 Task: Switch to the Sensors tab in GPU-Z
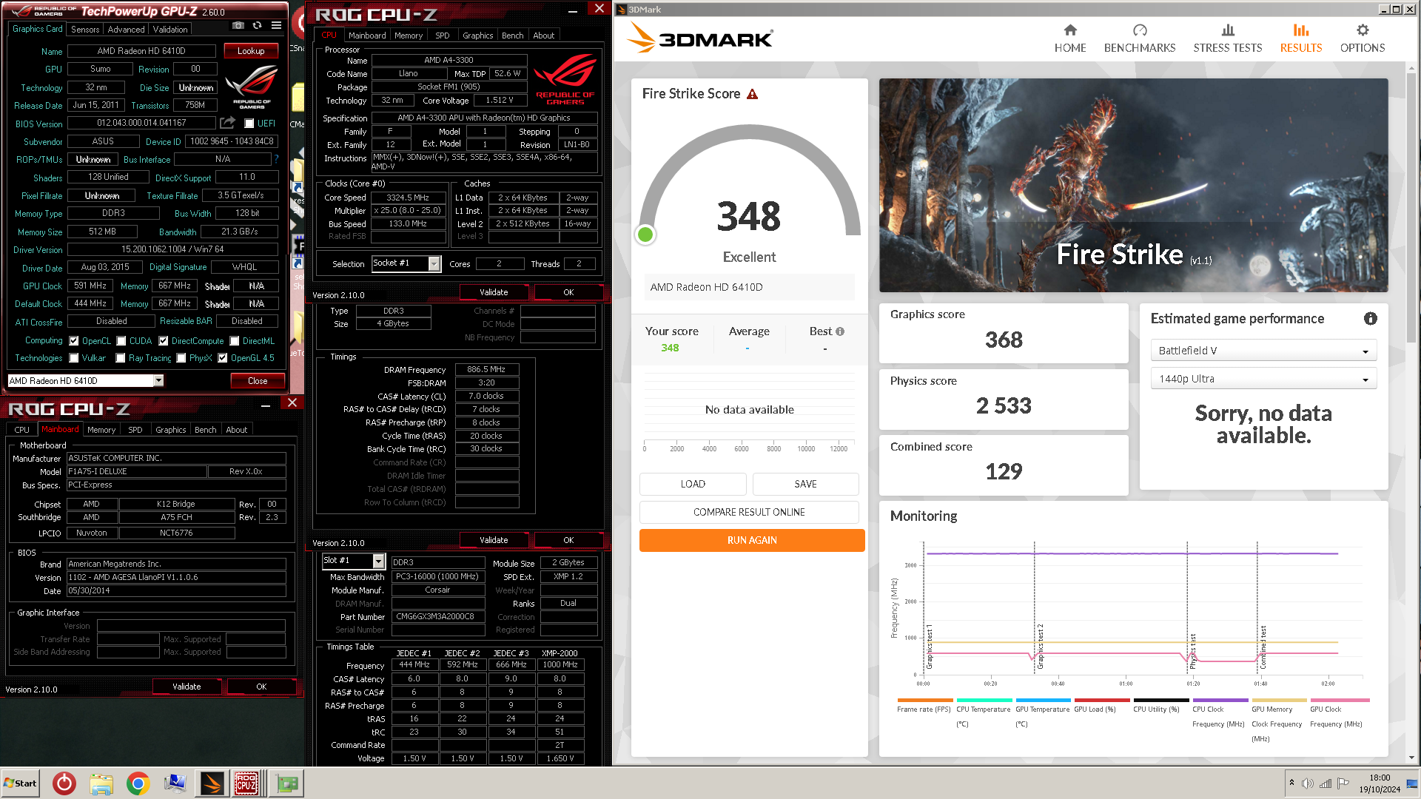click(85, 29)
